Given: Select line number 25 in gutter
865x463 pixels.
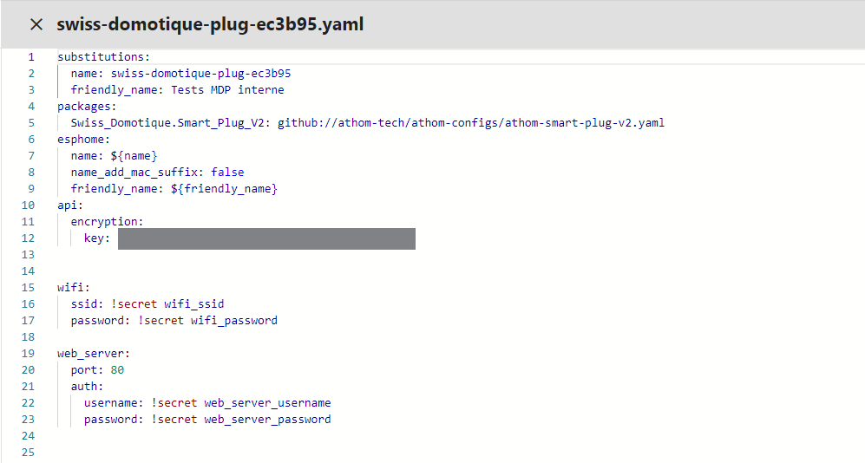Looking at the screenshot, I should [28, 453].
